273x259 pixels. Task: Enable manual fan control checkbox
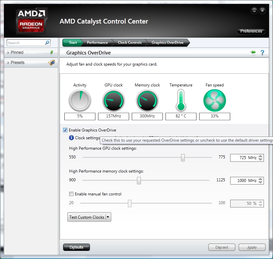(71, 194)
